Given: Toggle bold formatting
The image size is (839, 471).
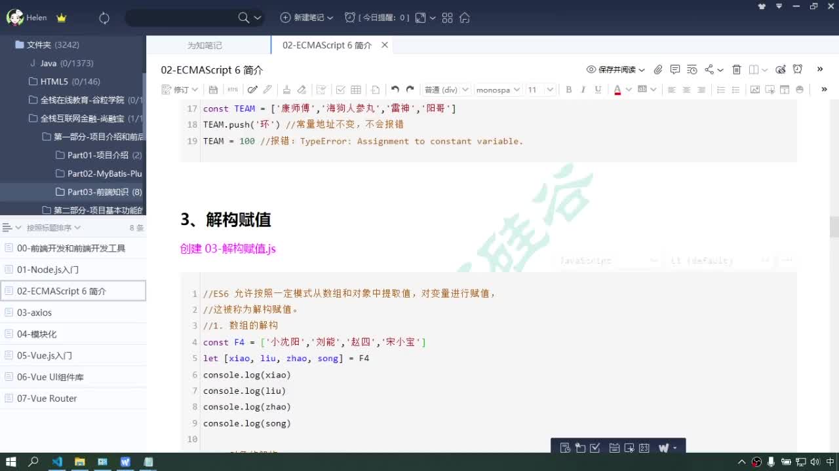Looking at the screenshot, I should pyautogui.click(x=568, y=90).
